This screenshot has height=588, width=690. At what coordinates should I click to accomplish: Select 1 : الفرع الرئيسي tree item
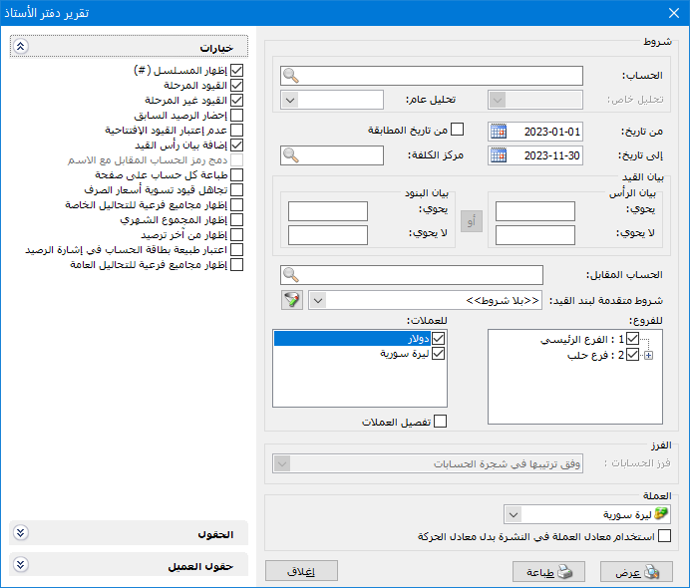pos(581,339)
